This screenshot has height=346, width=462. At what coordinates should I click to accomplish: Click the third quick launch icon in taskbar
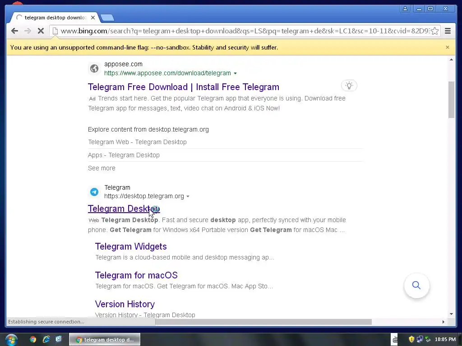click(x=59, y=340)
